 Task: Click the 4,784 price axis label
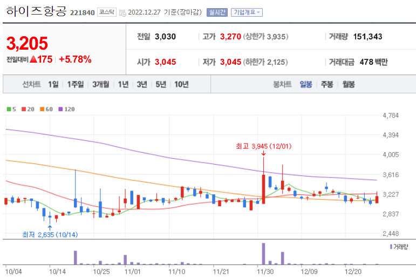[x=391, y=116]
